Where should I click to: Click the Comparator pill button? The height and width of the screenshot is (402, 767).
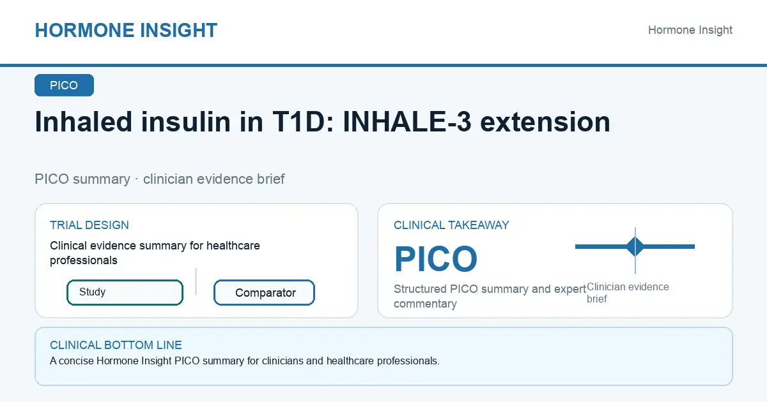[x=264, y=293]
